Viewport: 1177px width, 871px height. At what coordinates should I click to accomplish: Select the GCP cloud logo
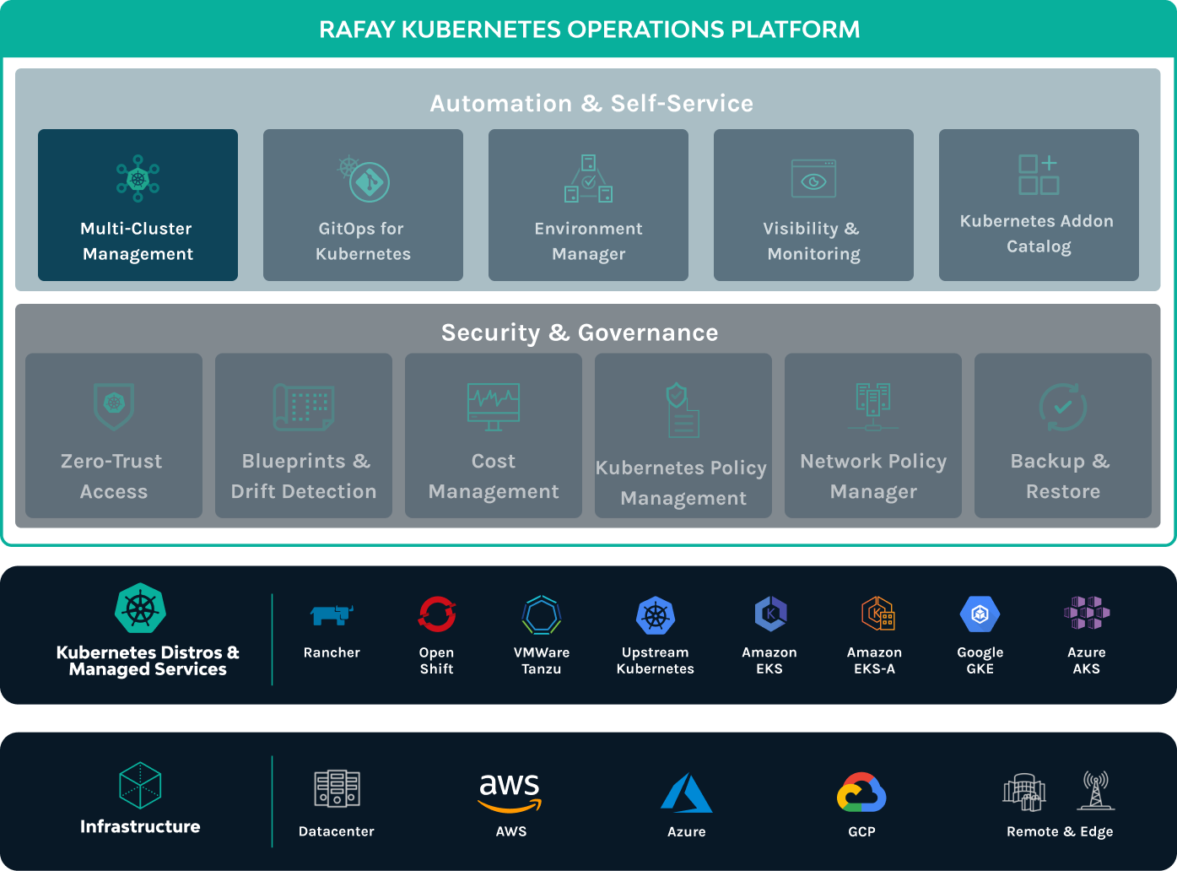(x=861, y=793)
